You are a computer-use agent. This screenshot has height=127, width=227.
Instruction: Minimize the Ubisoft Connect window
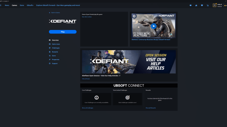pyautogui.click(x=222, y=1)
